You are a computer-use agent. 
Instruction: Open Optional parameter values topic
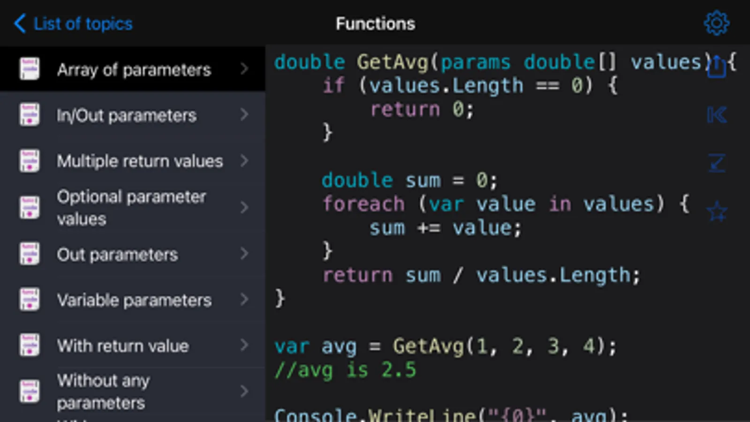point(133,207)
